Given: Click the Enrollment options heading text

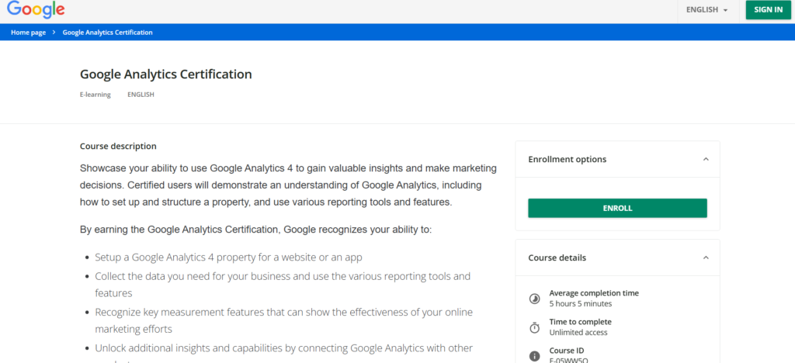Looking at the screenshot, I should (x=567, y=159).
